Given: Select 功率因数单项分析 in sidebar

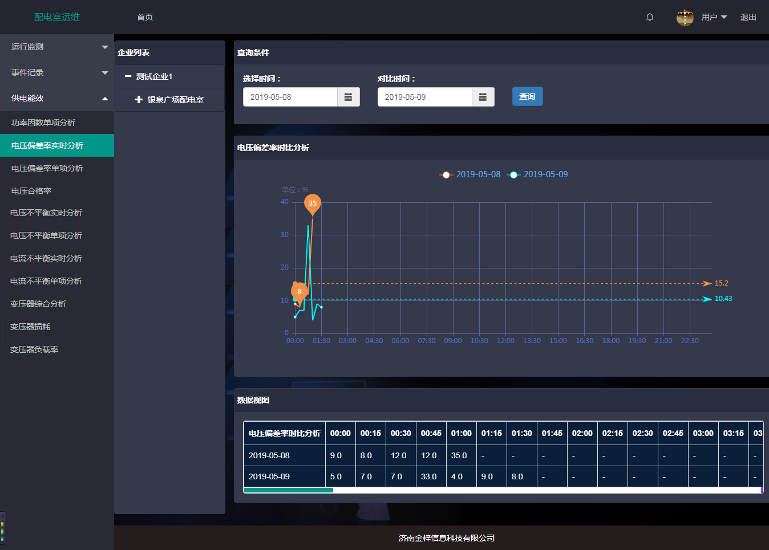Looking at the screenshot, I should click(x=43, y=123).
